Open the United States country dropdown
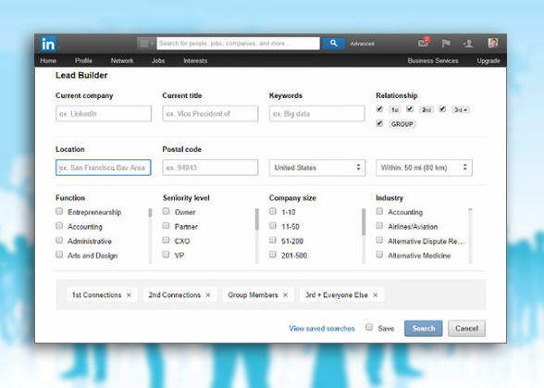The width and height of the screenshot is (544, 388). (x=317, y=168)
